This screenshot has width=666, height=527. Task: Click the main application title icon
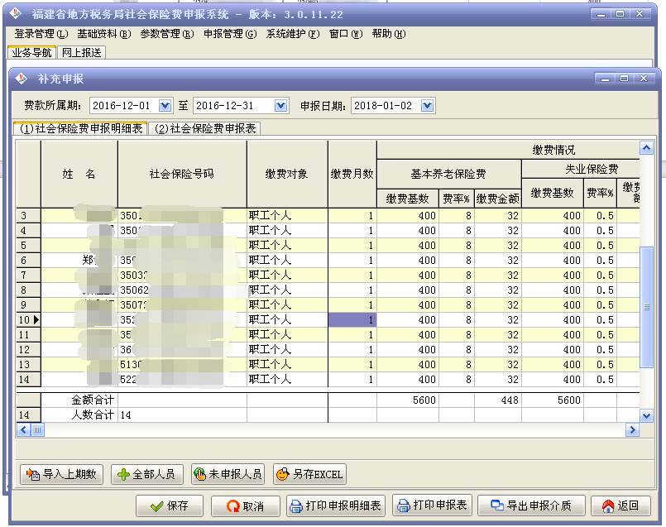[x=16, y=14]
